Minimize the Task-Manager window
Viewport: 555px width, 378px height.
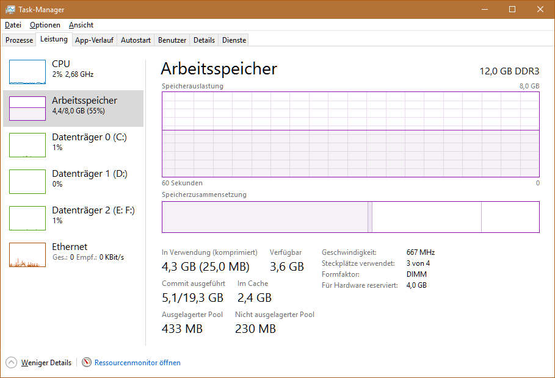tap(485, 9)
